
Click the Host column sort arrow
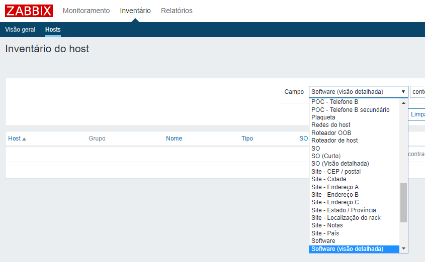tap(24, 139)
